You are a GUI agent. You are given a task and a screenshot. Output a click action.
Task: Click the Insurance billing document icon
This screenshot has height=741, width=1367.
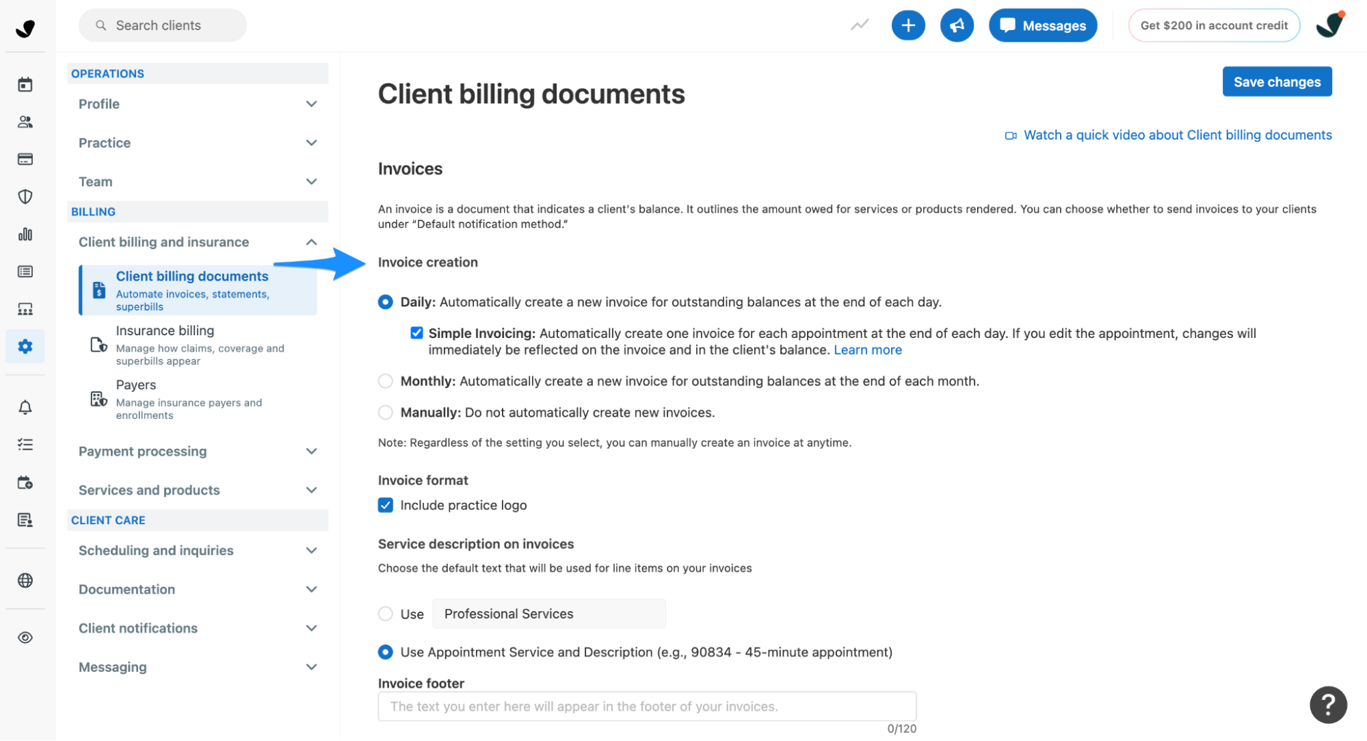click(x=98, y=345)
